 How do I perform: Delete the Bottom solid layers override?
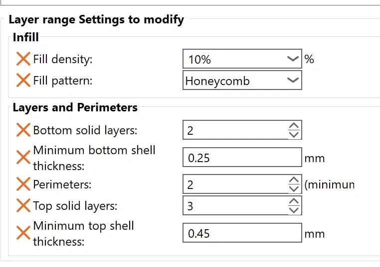[x=23, y=131]
